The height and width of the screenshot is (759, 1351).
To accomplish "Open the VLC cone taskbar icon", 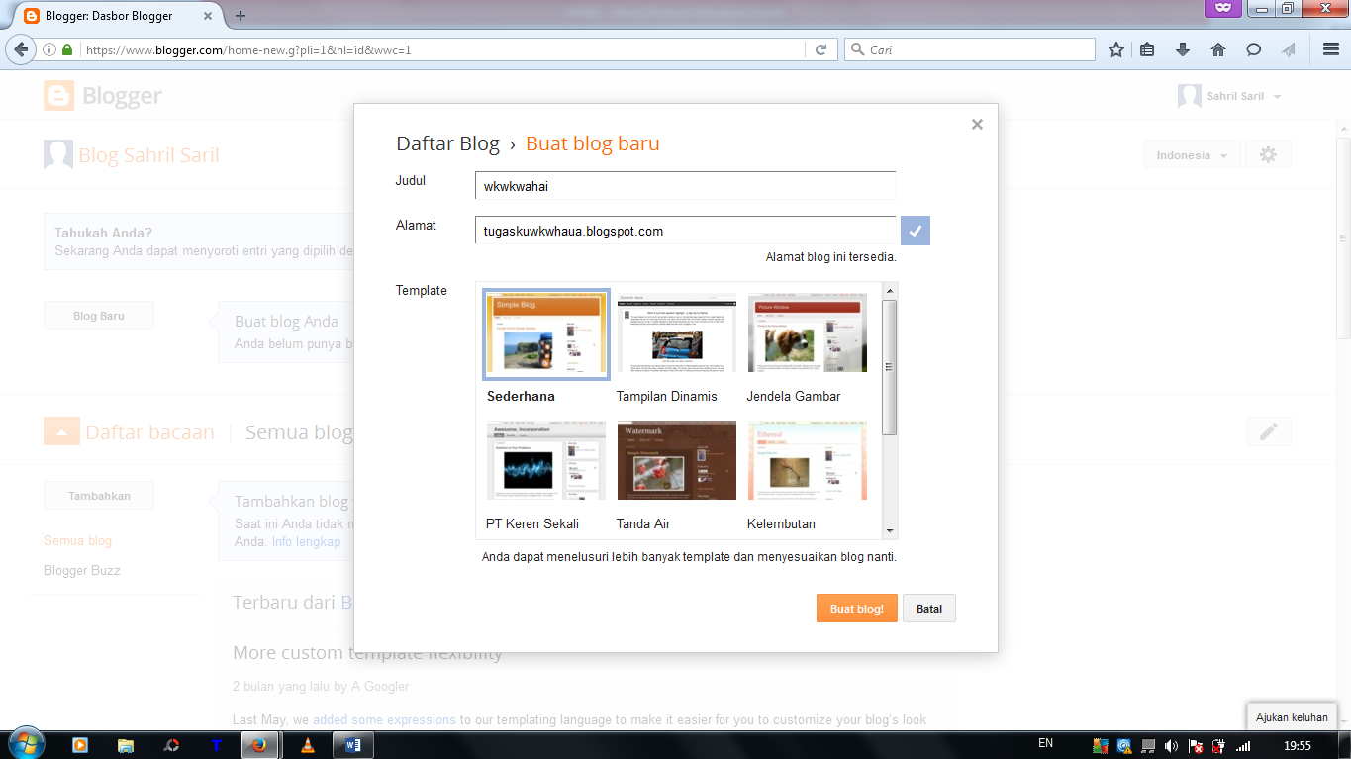I will pyautogui.click(x=307, y=745).
